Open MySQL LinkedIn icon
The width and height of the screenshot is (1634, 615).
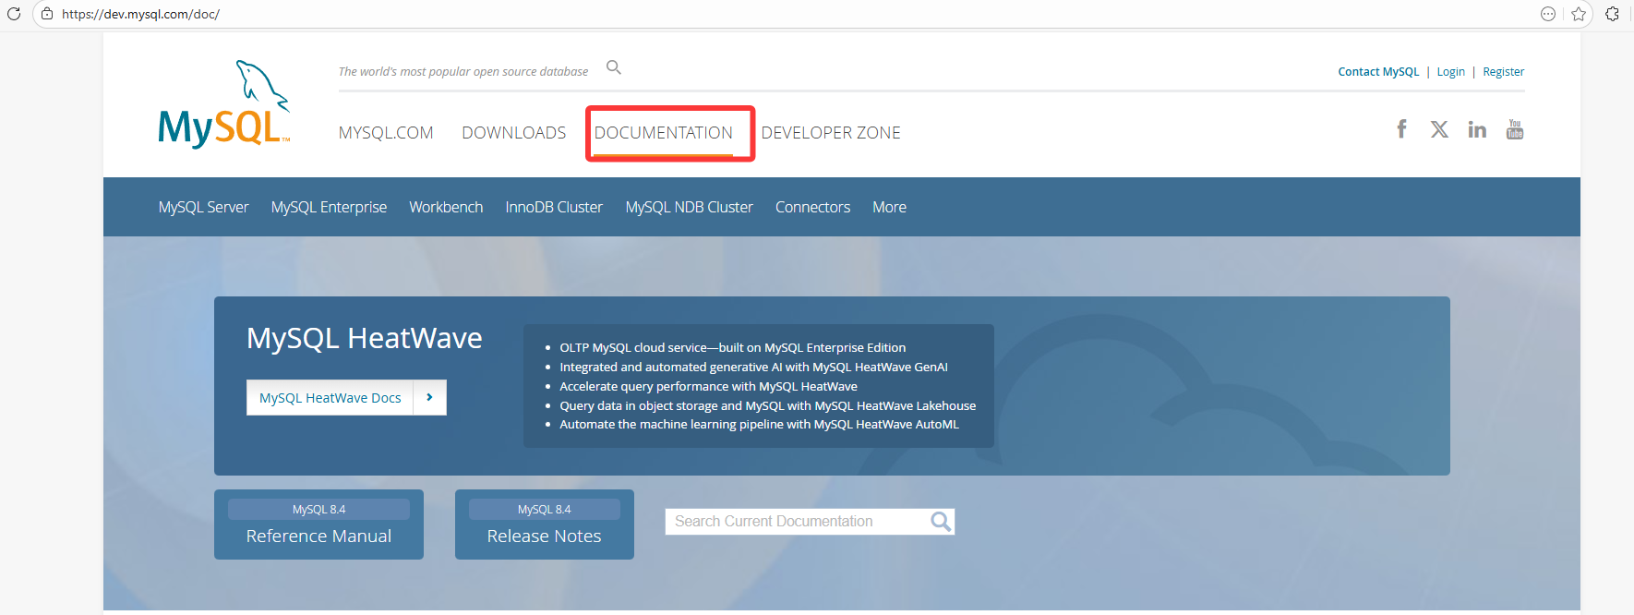pyautogui.click(x=1477, y=129)
